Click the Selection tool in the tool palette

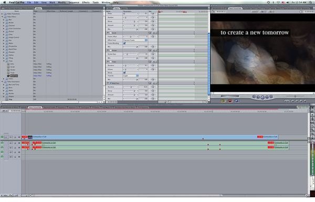[312, 108]
